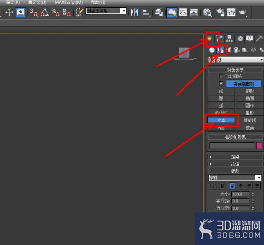Click the Align tool icon
Screen dimensions: 264x245
pos(146,12)
